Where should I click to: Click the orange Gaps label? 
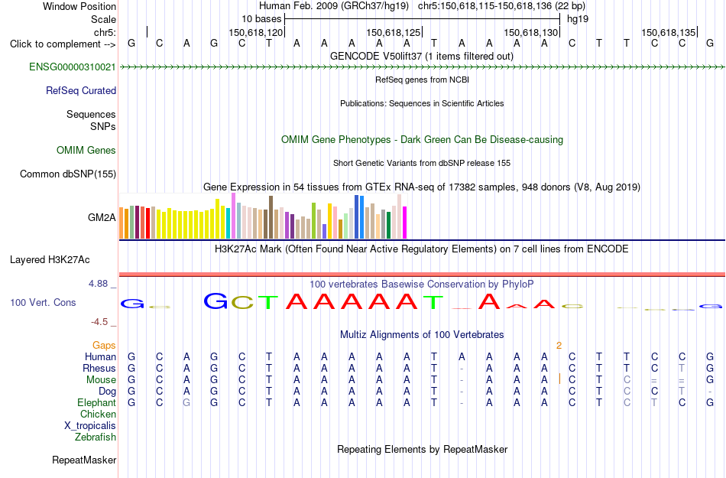pyautogui.click(x=104, y=346)
